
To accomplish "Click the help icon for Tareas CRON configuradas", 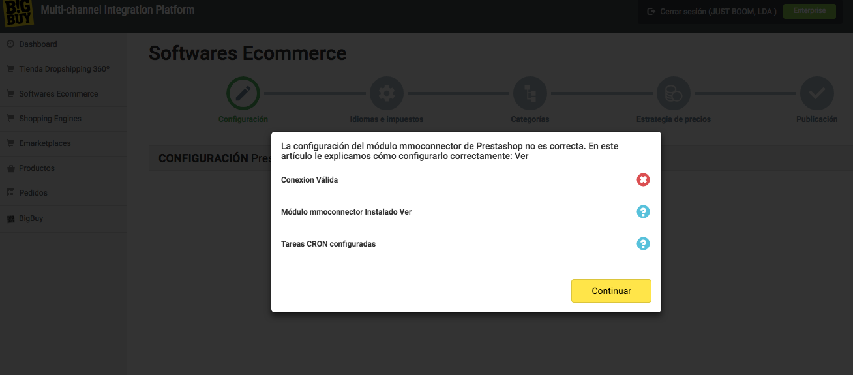I will pos(643,244).
